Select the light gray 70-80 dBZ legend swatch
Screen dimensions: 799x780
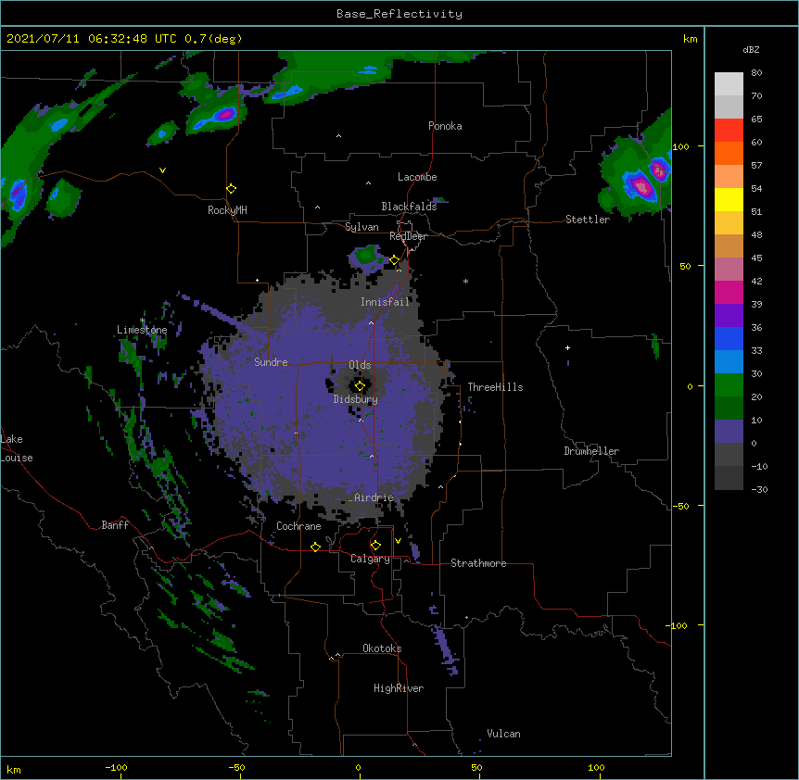[729, 84]
